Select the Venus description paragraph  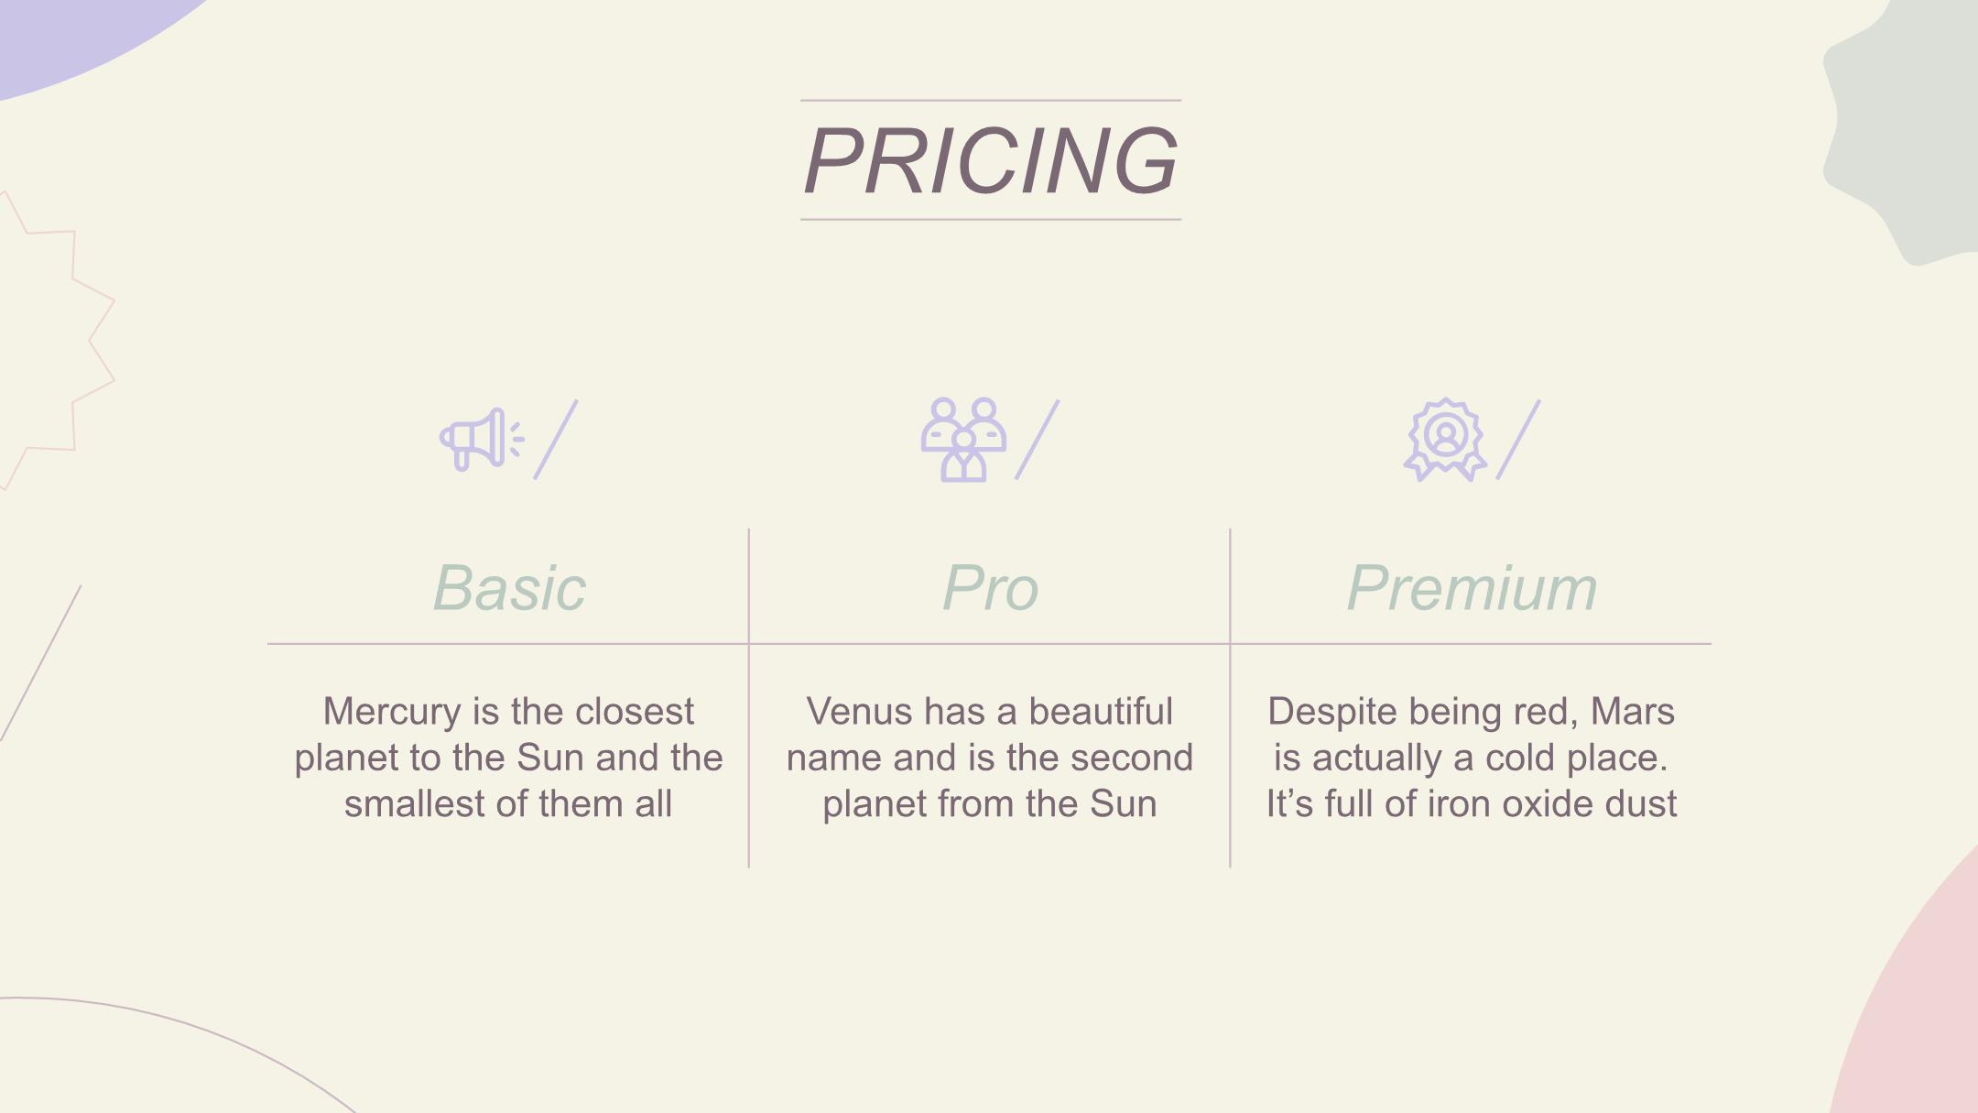tap(990, 758)
